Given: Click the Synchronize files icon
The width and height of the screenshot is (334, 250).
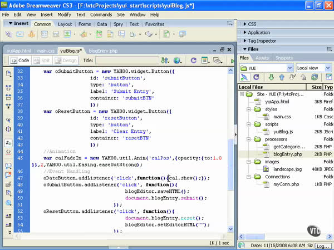Looking at the screenshot, I should 315,77.
